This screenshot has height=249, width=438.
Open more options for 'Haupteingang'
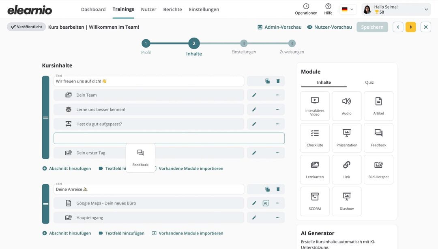coord(277,217)
